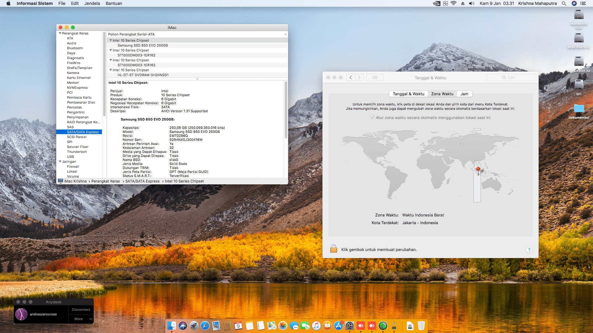Switch to the Tanggal & Waktu tab
Image resolution: width=593 pixels, height=333 pixels.
click(x=408, y=94)
